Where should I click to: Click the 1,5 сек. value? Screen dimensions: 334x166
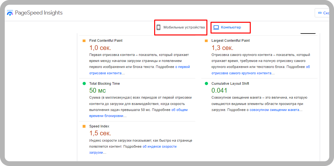[100, 133]
